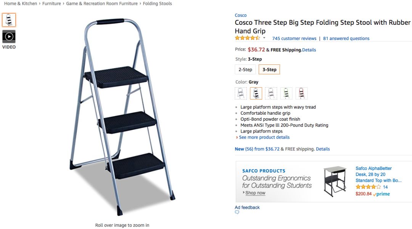Click the Ad feedback speech bubble icon
Image resolution: width=412 pixels, height=229 pixels.
point(237,213)
